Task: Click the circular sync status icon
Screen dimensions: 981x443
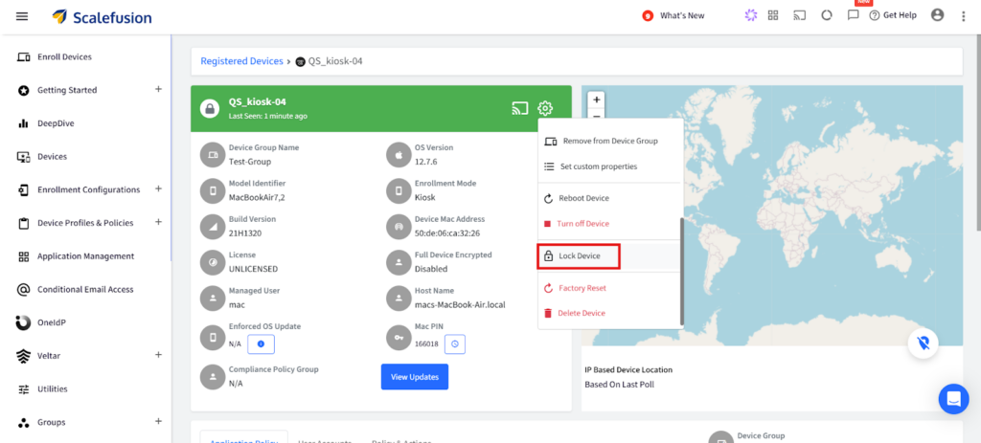Action: 827,15
